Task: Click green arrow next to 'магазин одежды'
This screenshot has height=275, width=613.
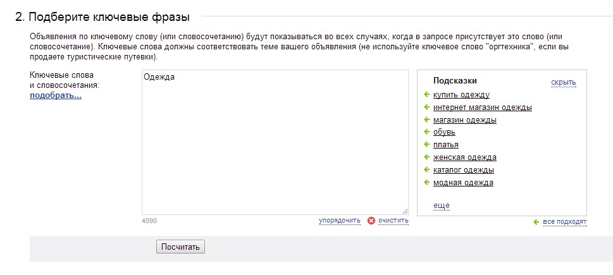Action: click(x=427, y=120)
